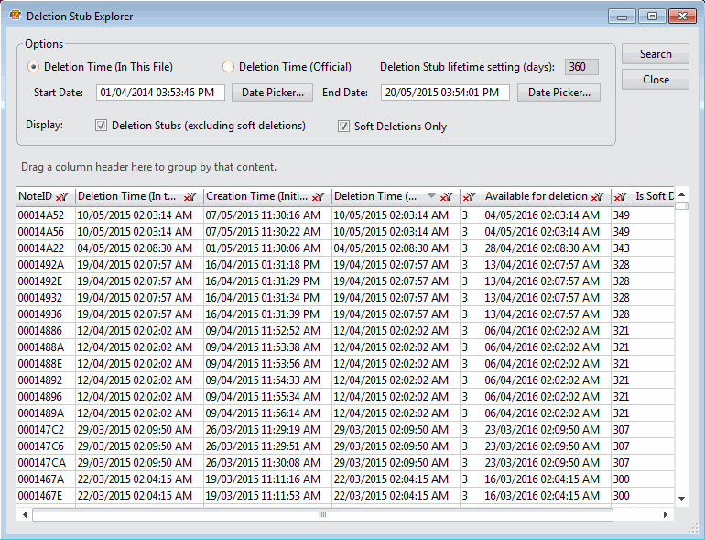Select Deletion Time (In This File) radio button
The width and height of the screenshot is (705, 540).
tap(34, 67)
